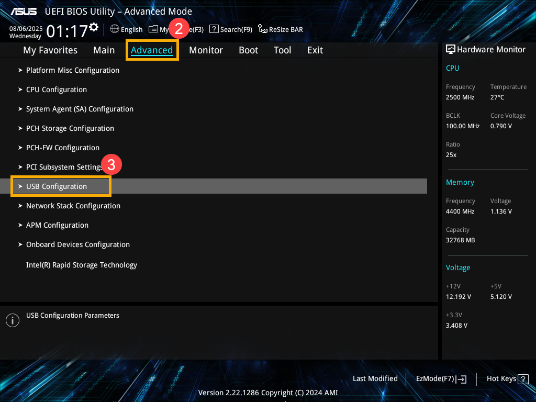
Task: Expand System Agent (SA) Configuration arrow
Action: 20,109
